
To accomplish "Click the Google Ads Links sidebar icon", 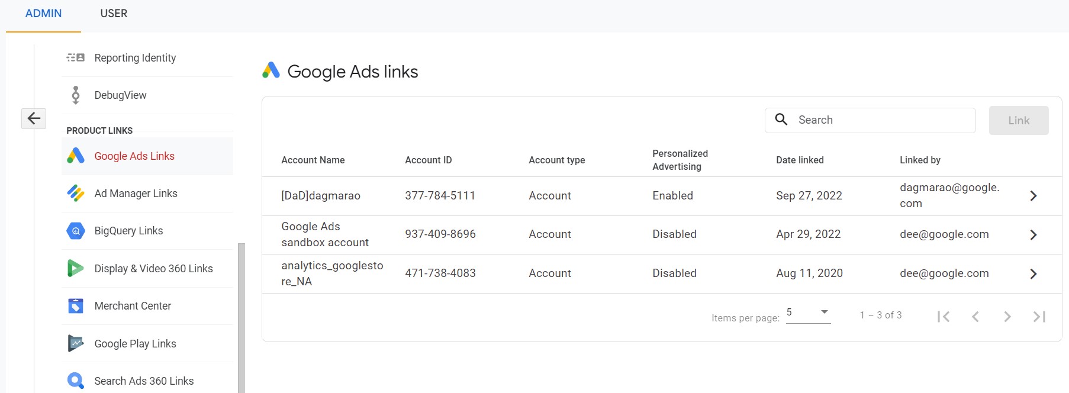I will (x=75, y=156).
